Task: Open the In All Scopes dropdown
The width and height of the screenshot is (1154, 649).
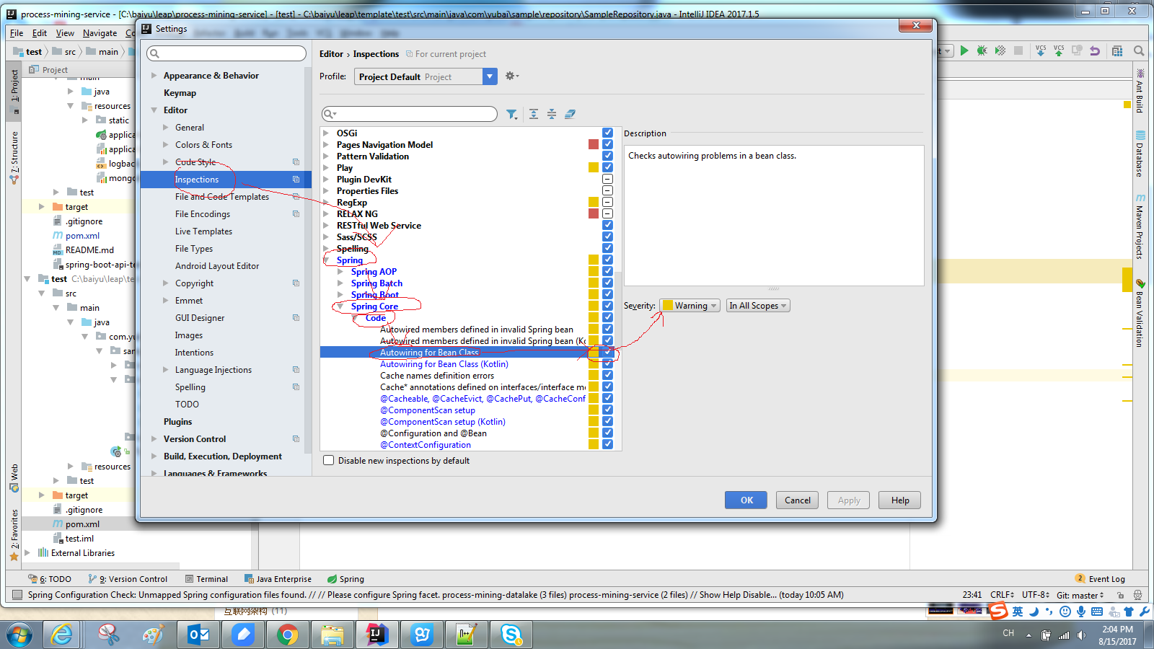Action: tap(758, 306)
